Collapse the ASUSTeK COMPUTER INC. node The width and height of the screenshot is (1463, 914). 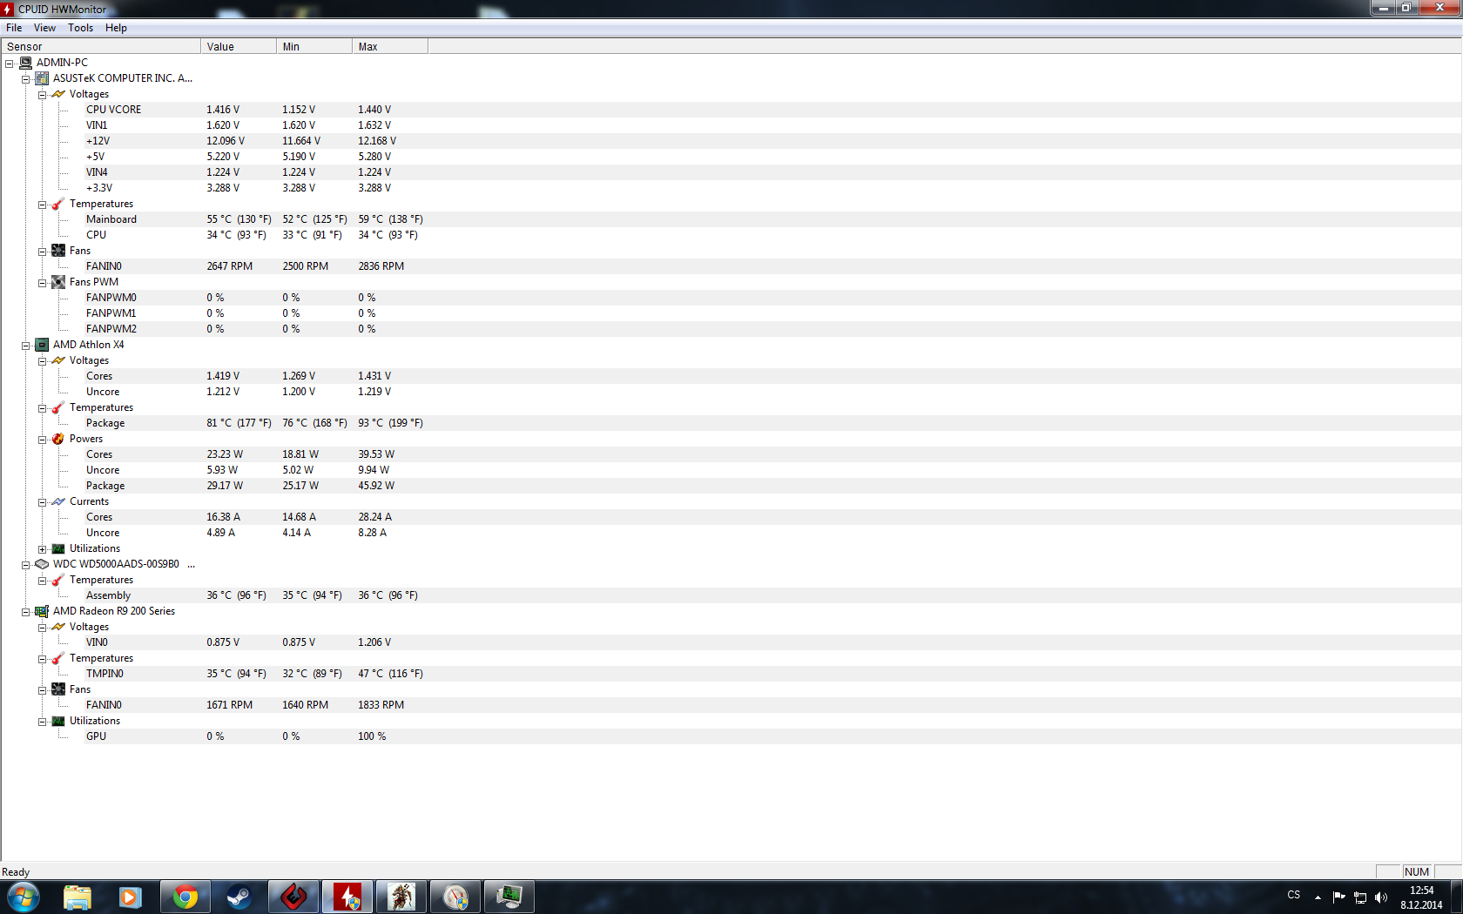tap(26, 79)
